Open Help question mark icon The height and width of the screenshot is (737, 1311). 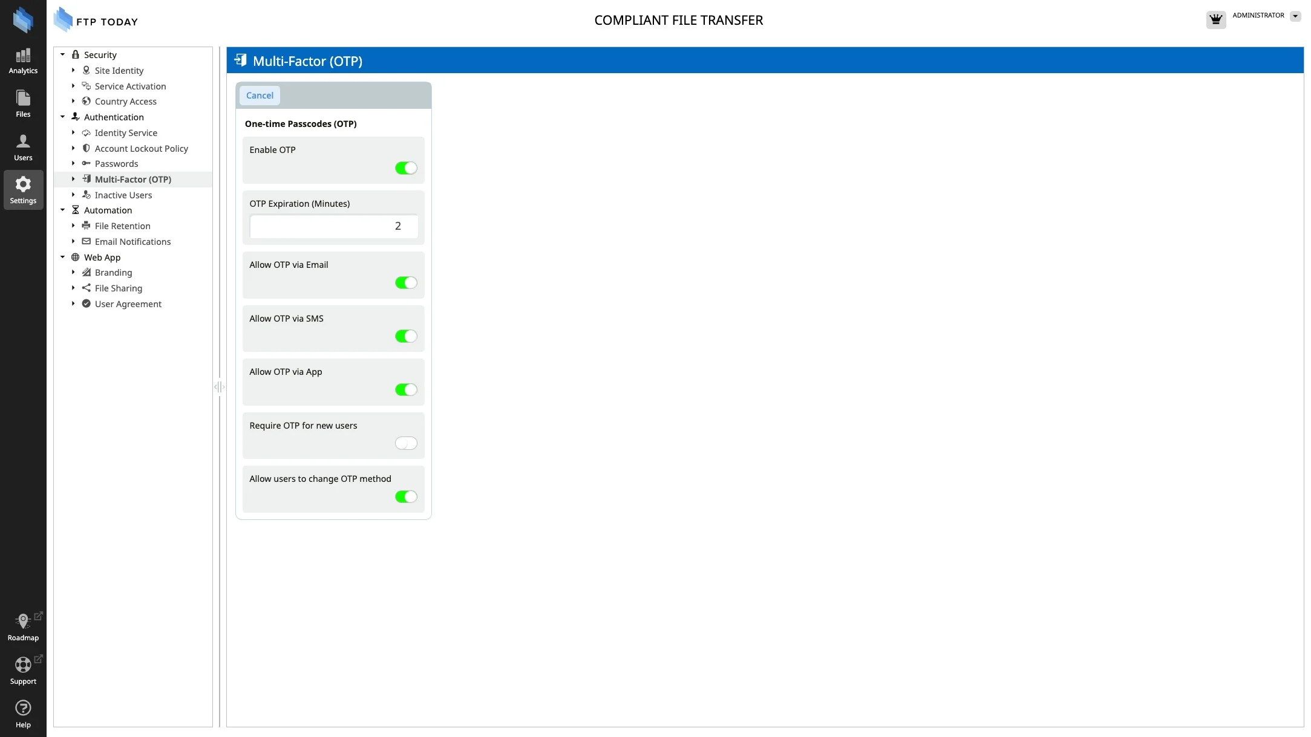click(x=23, y=708)
